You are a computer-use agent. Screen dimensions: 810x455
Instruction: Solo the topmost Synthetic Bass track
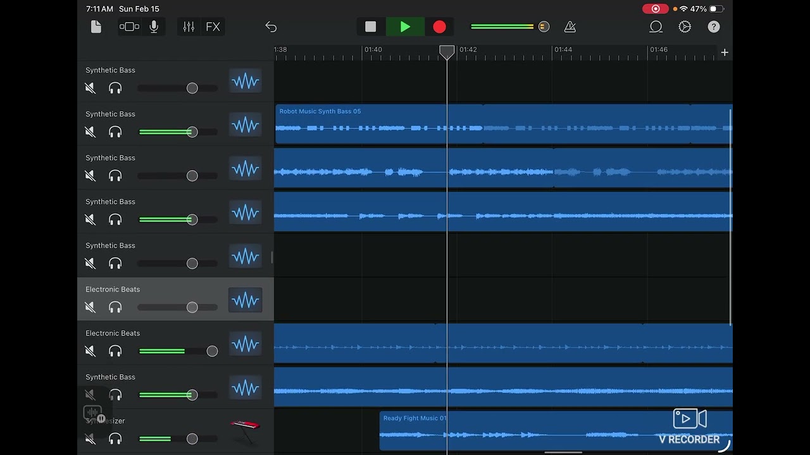tap(115, 88)
